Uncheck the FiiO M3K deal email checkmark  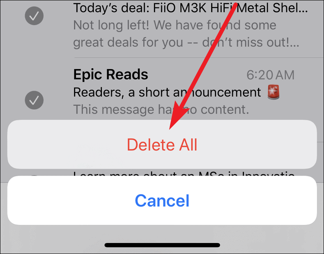34,16
